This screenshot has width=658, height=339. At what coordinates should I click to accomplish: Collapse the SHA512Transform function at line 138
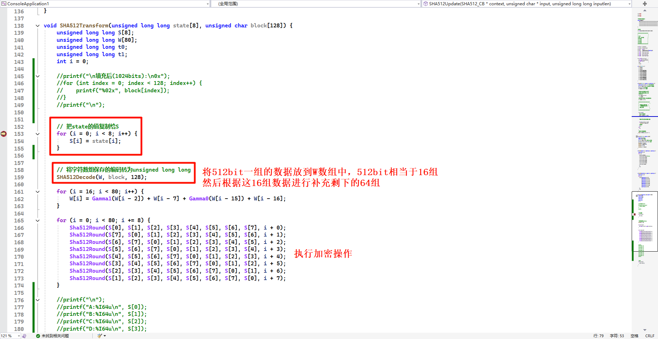click(x=38, y=26)
